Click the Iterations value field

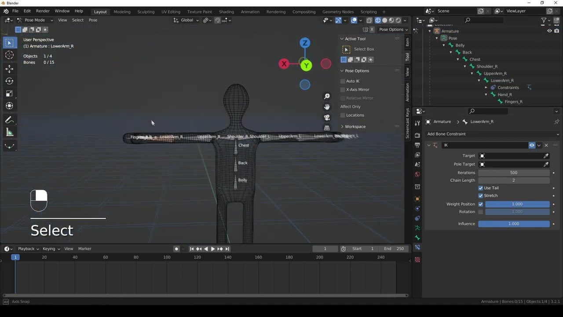[x=514, y=173]
